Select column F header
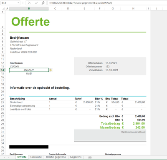The height and width of the screenshot is (160, 167). pos(100,9)
